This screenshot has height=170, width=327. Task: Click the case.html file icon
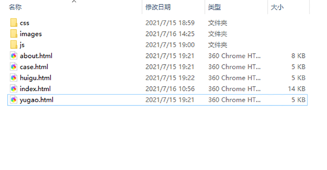[x=14, y=67]
